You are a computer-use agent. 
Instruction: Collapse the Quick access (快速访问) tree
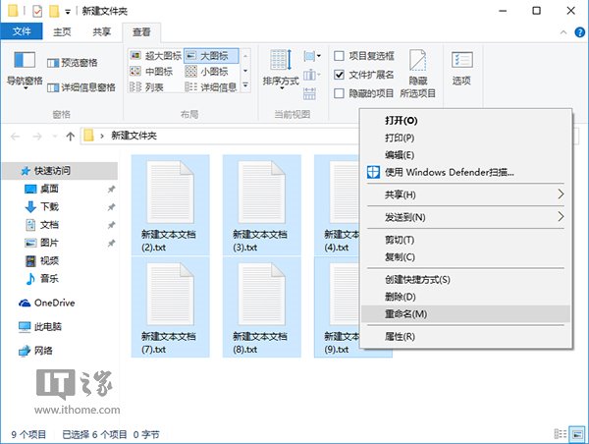tap(11, 170)
